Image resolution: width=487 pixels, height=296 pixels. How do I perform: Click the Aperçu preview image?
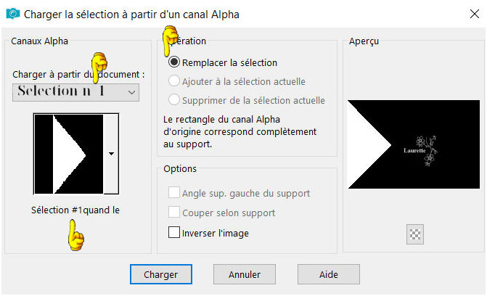point(414,144)
